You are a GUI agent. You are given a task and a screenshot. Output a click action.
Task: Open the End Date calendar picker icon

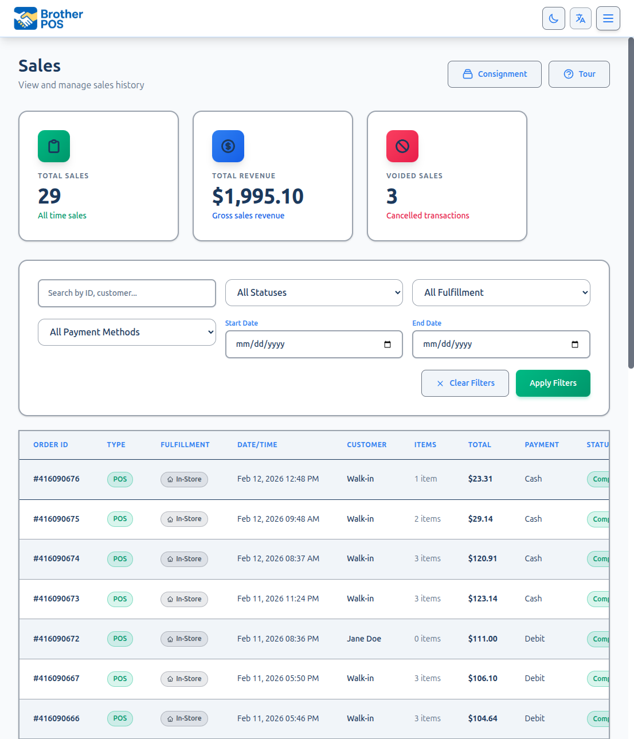point(575,344)
